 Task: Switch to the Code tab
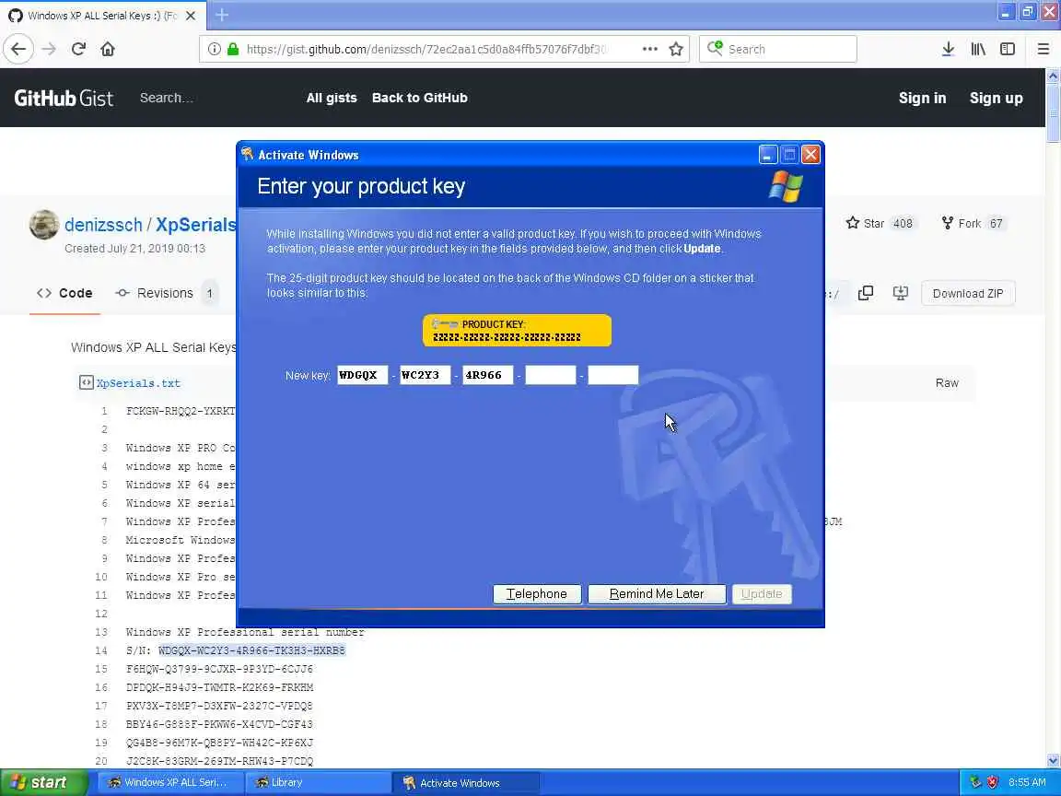(65, 293)
